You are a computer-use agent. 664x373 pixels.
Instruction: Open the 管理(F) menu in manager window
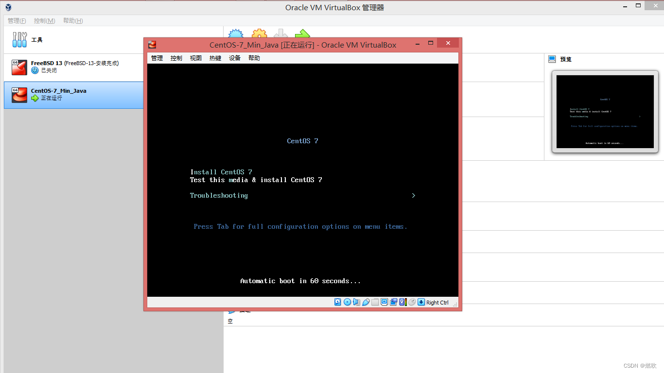(17, 20)
